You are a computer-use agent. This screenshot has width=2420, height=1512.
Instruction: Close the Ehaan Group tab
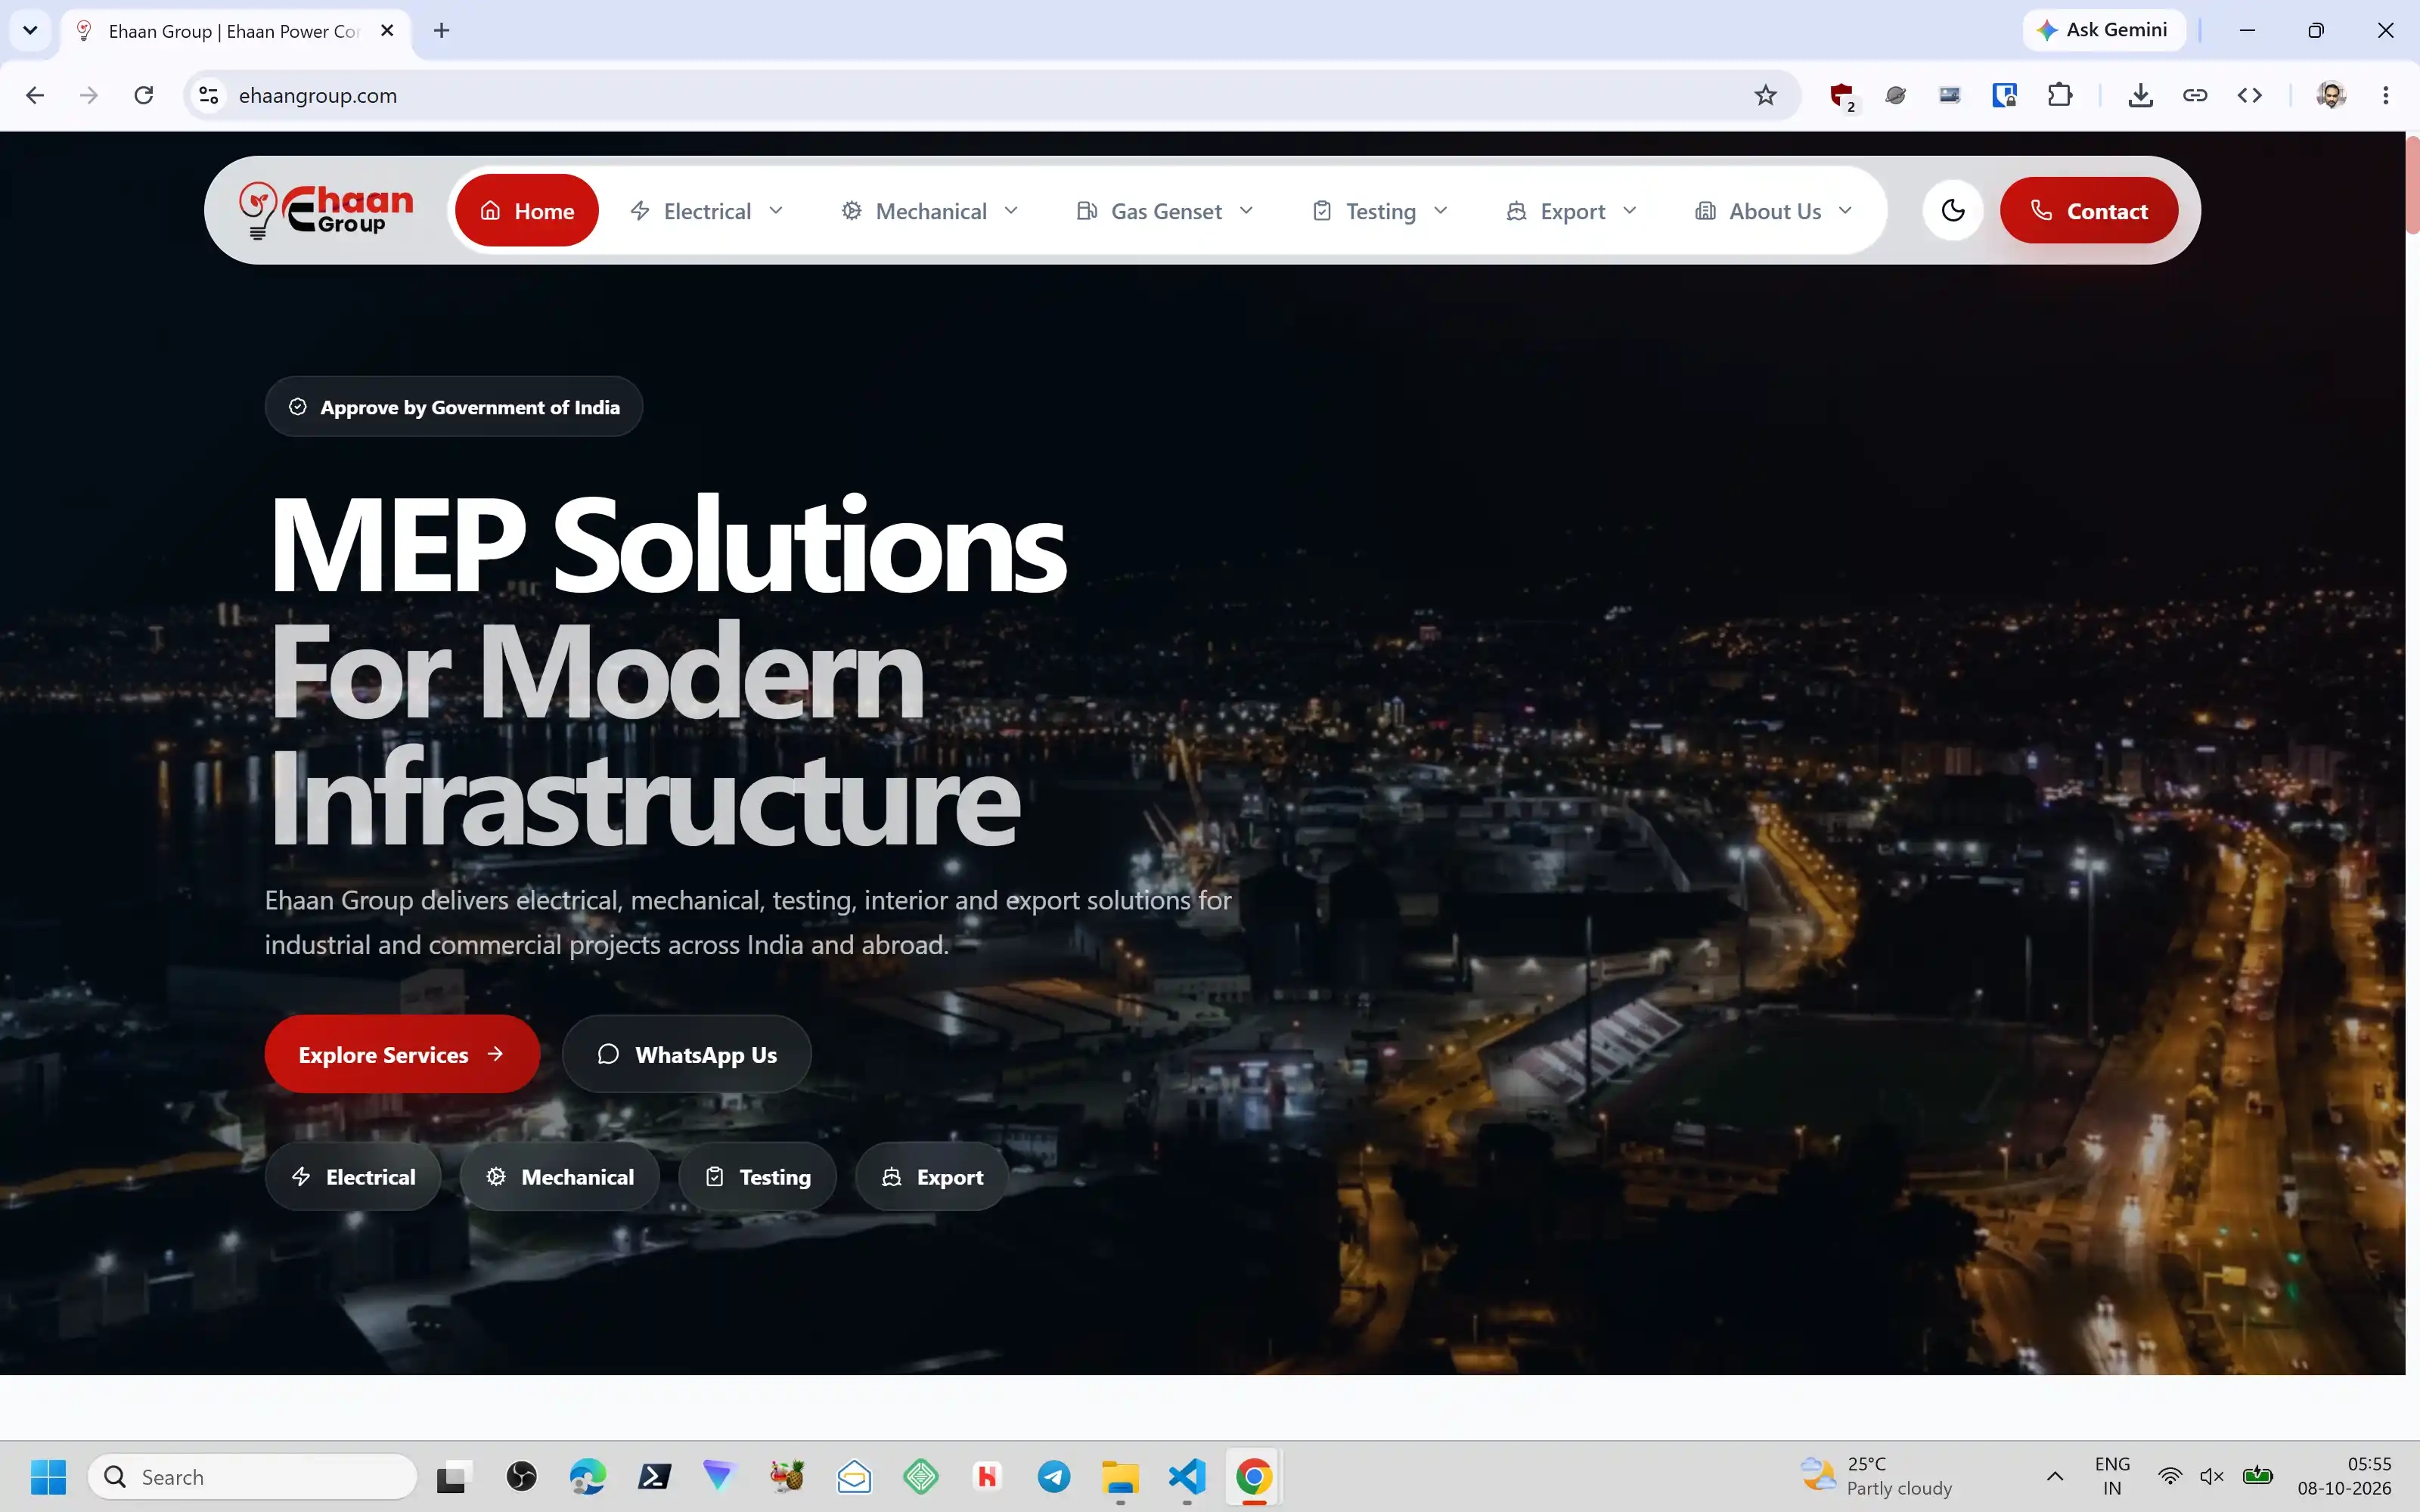click(x=388, y=30)
